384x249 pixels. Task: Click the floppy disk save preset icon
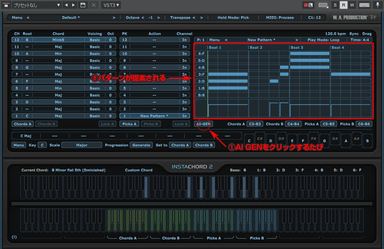click(x=83, y=5)
